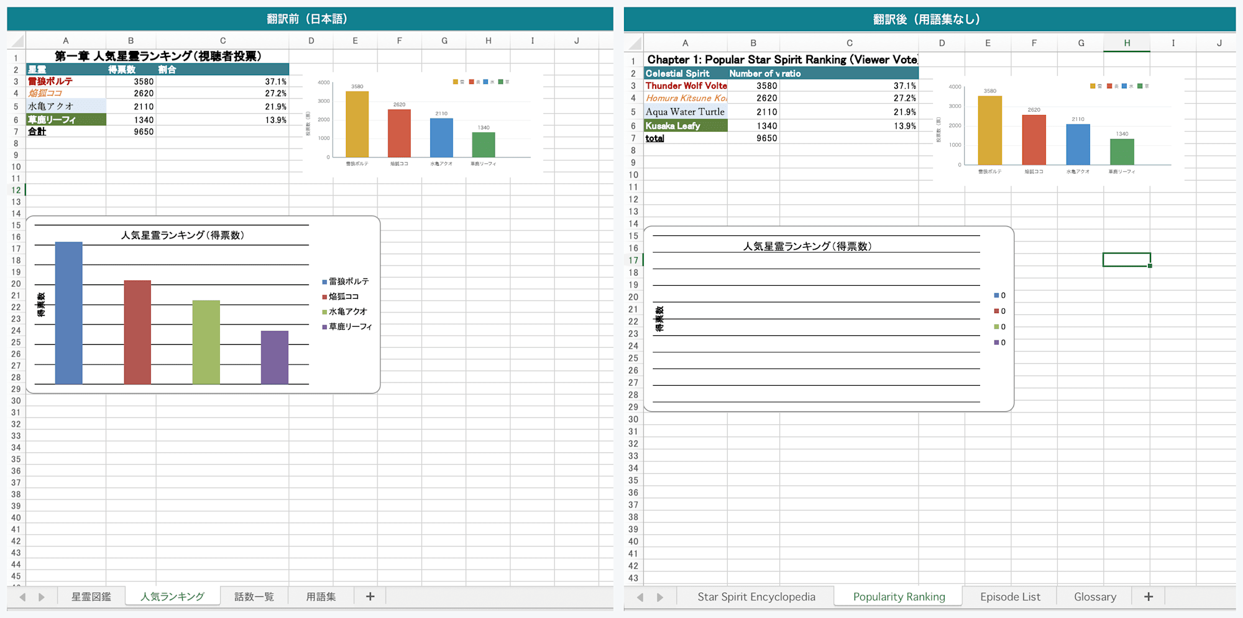Click the total cell in right workbook
Viewport: 1243px width, 618px height.
point(686,138)
